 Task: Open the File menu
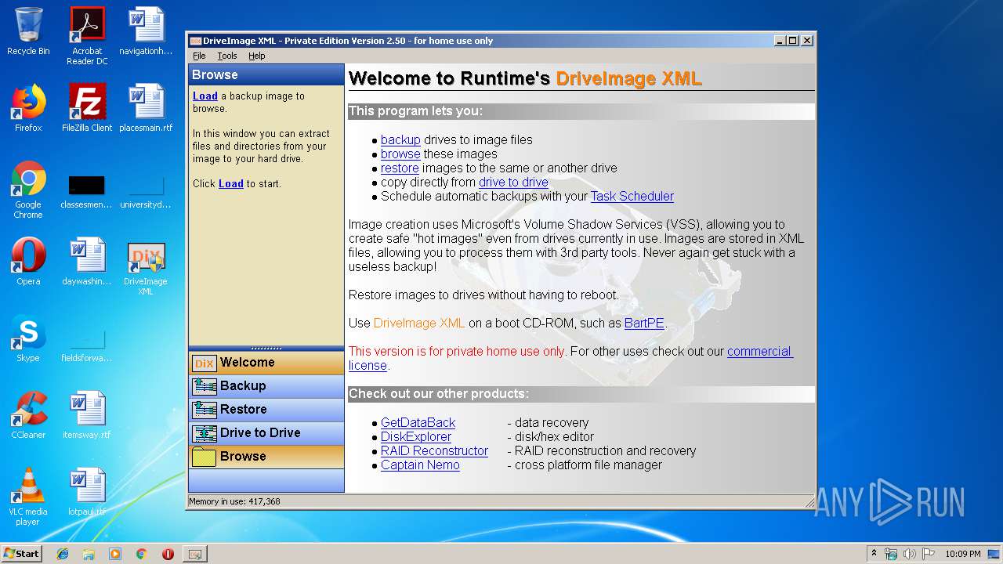(x=199, y=56)
